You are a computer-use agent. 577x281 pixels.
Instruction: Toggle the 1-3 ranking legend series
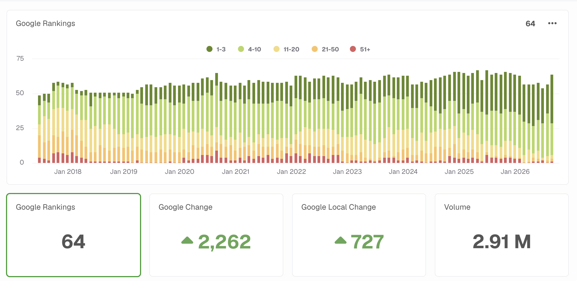tap(216, 49)
